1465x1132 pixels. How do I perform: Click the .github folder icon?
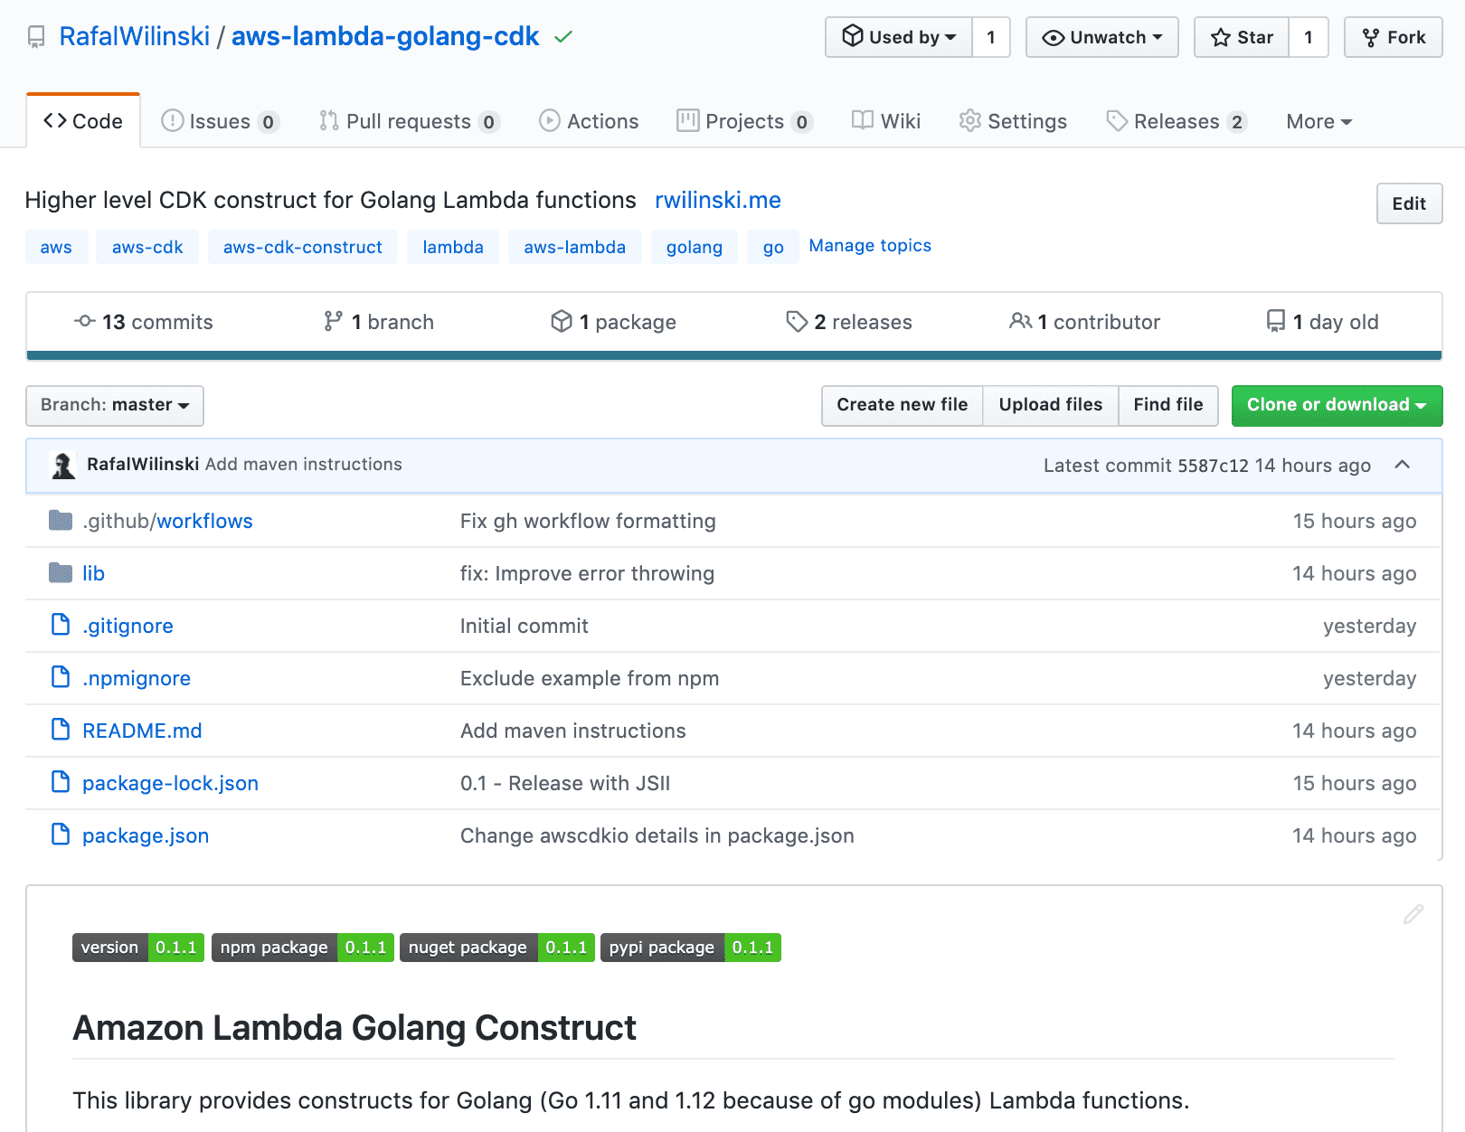tap(61, 521)
